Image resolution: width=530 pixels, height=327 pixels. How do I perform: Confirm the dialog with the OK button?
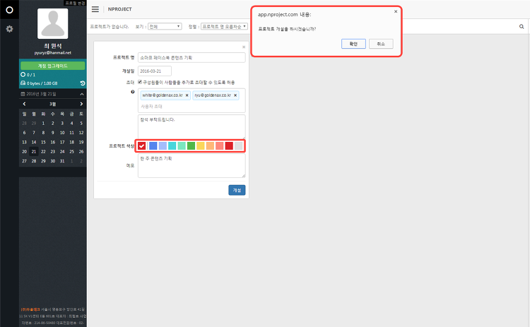click(353, 44)
